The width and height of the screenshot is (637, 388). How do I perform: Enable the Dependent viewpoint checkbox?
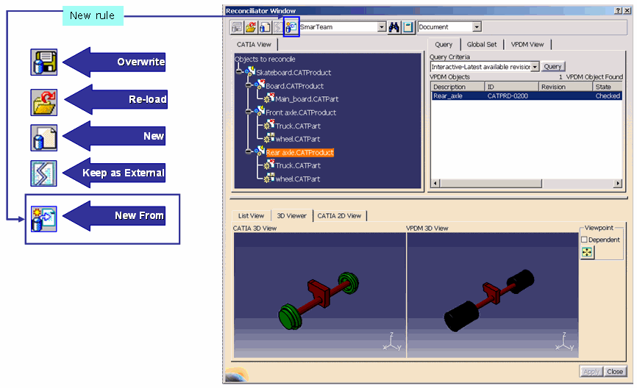point(584,240)
